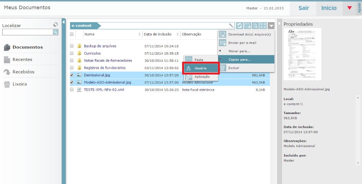Click the new folder icon in toolbar
362x184 pixels.
tap(248, 26)
